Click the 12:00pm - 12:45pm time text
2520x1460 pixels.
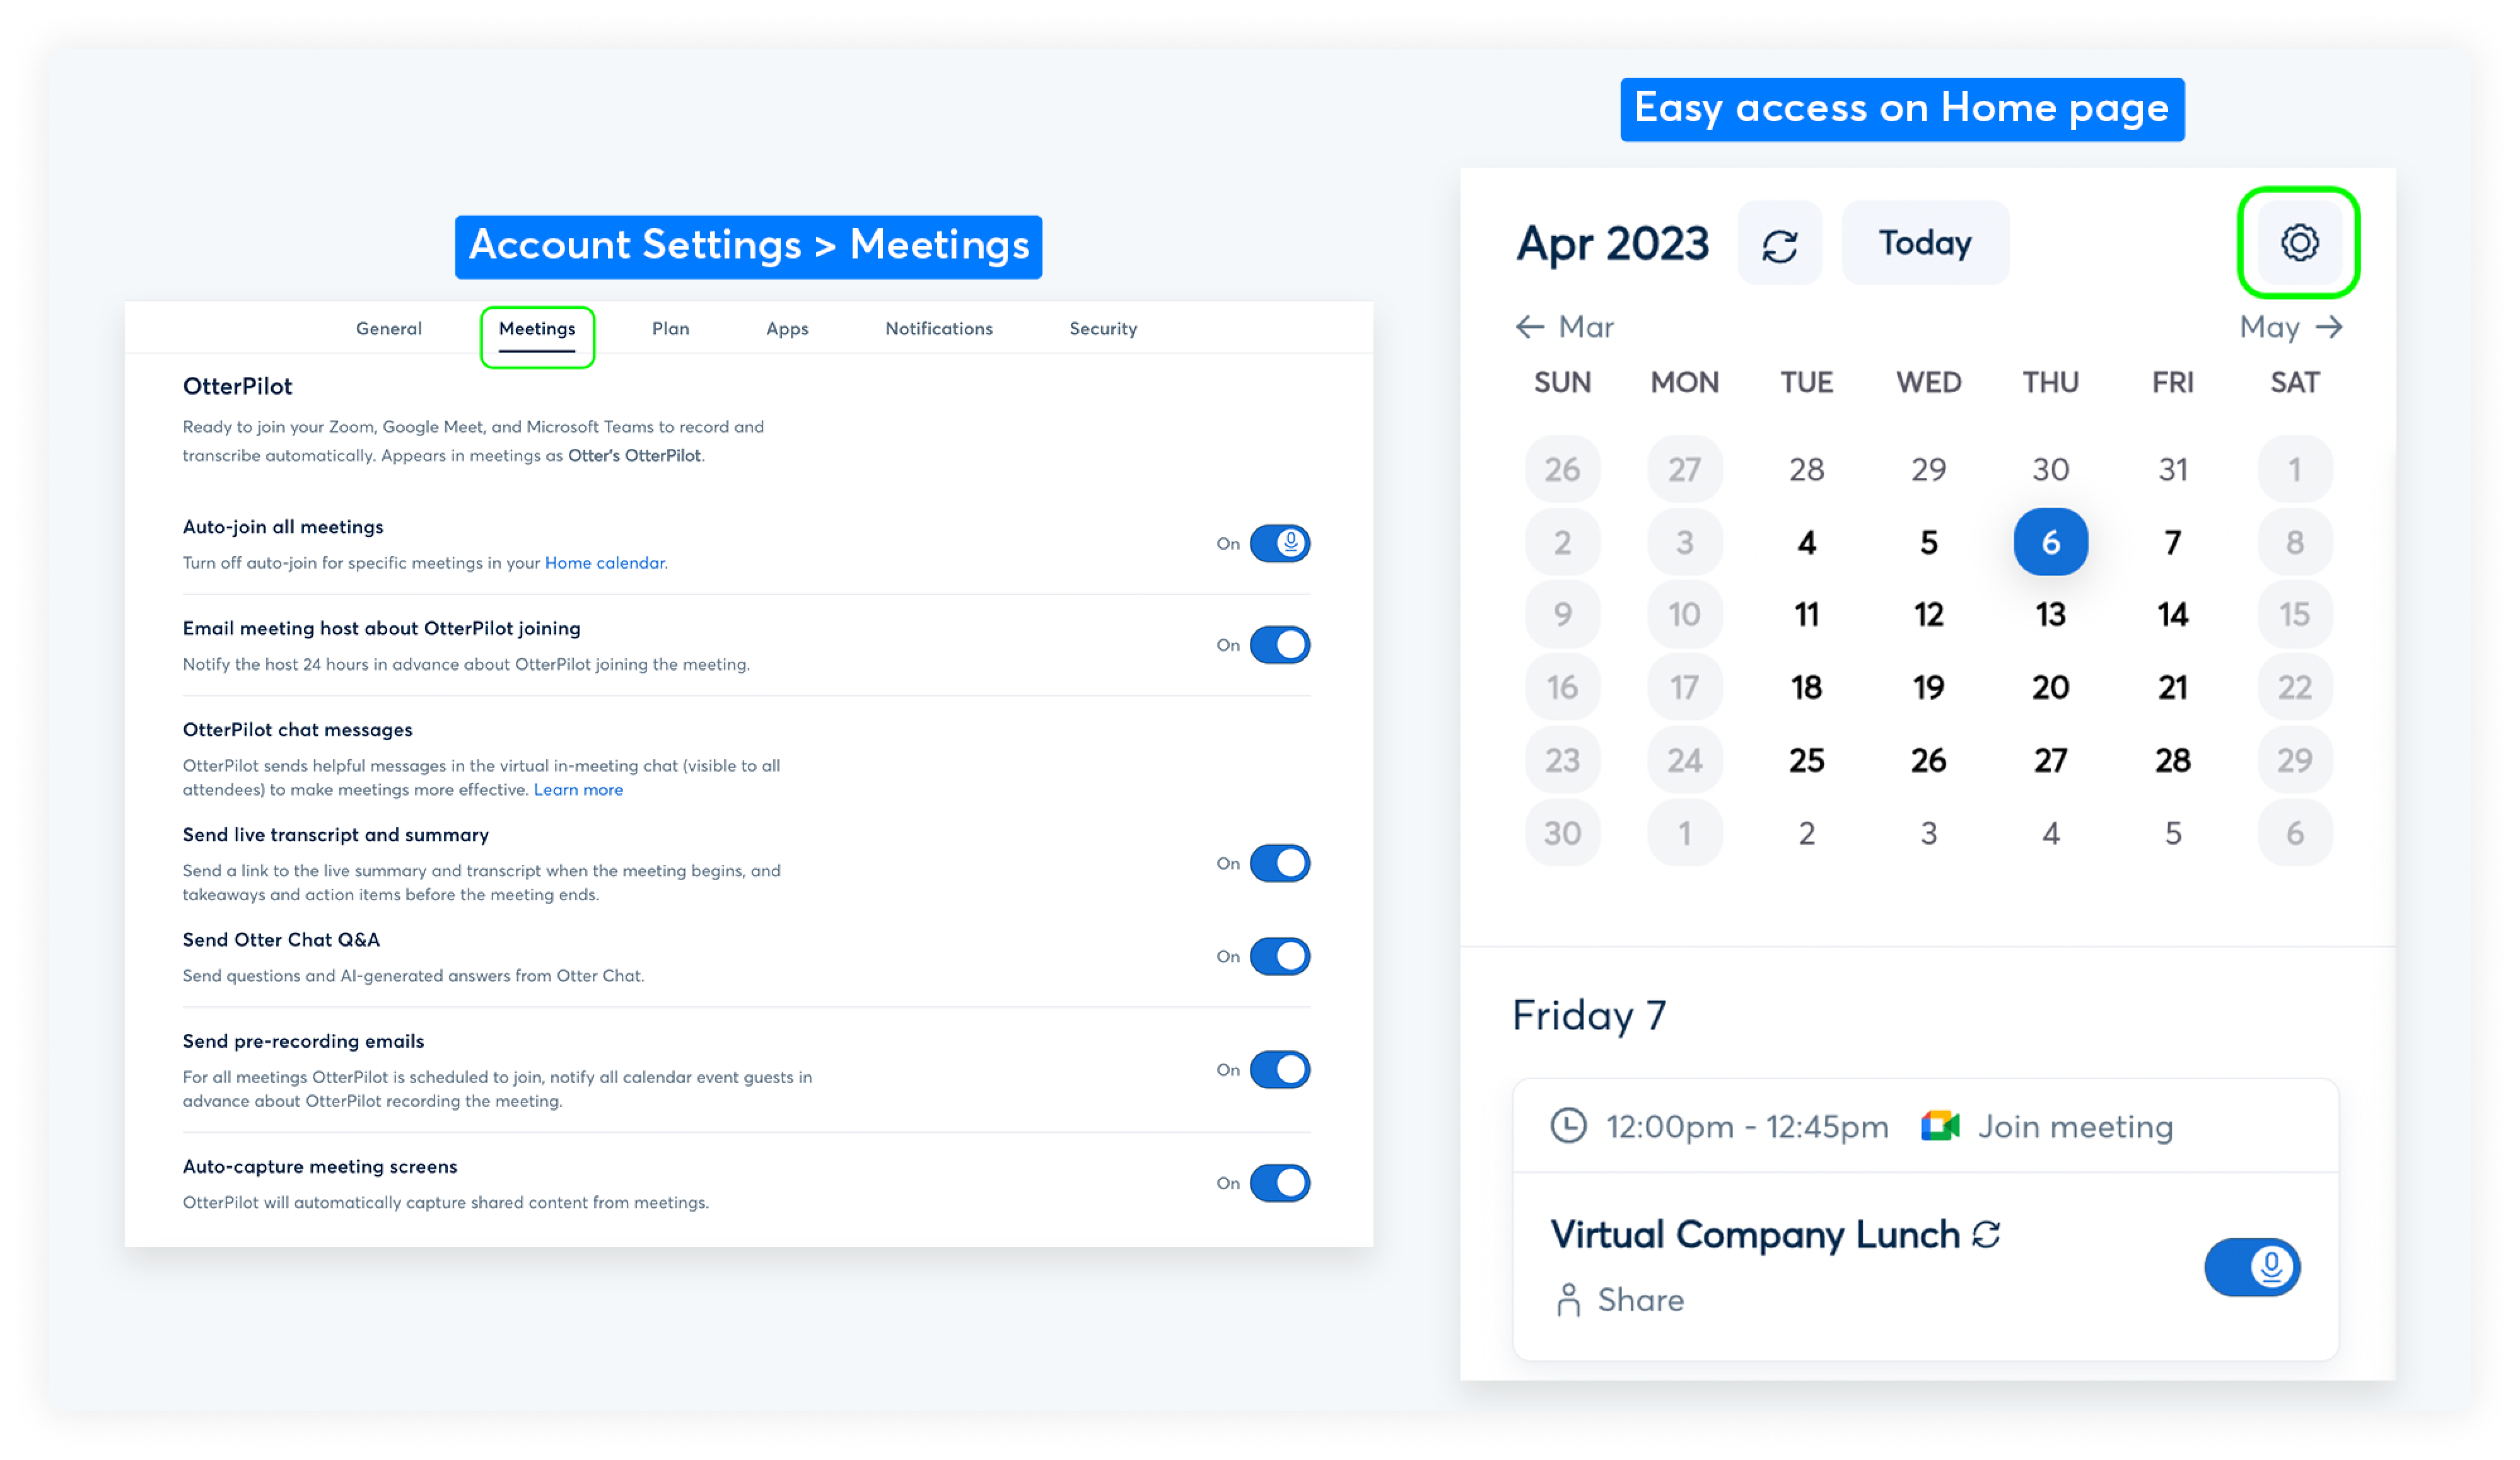(1746, 1127)
